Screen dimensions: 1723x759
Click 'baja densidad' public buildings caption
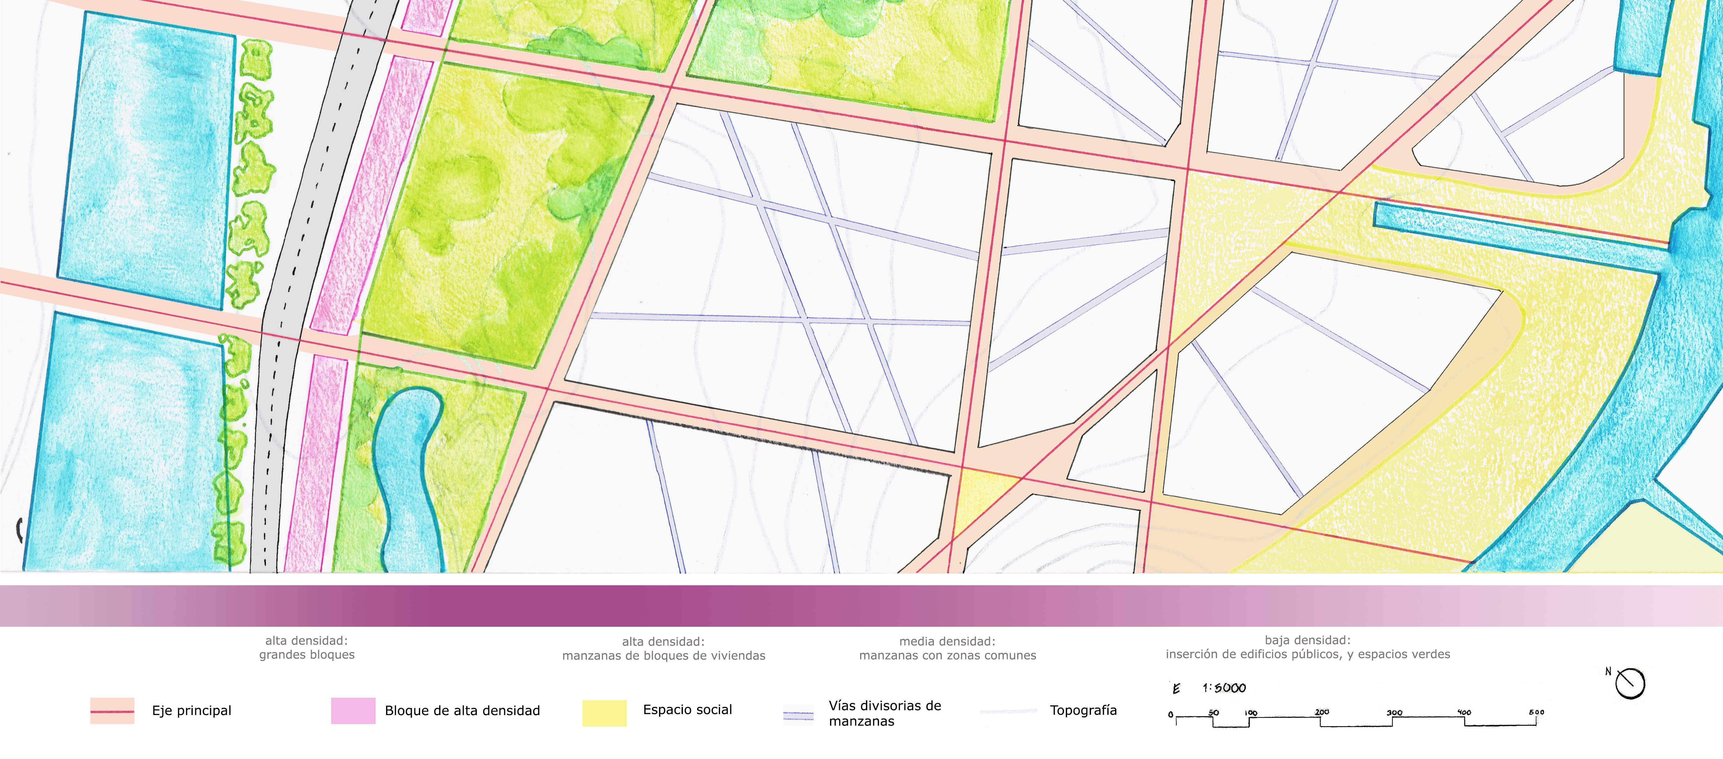(x=1308, y=647)
